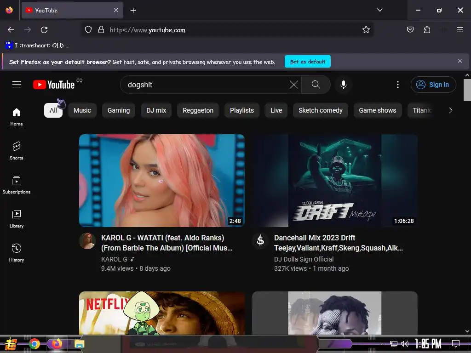Image resolution: width=471 pixels, height=353 pixels.
Task: Open Shorts in the sidebar
Action: [x=17, y=151]
